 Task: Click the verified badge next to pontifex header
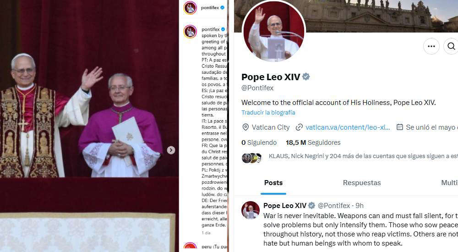(x=222, y=8)
